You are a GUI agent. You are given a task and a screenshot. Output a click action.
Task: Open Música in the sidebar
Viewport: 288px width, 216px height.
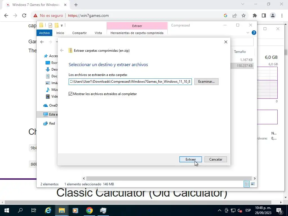[51, 90]
